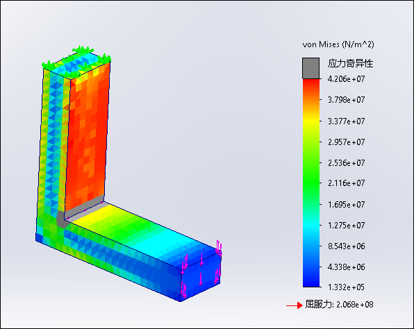Click the 2.957e+07 legend value
The height and width of the screenshot is (329, 414).
tap(346, 142)
